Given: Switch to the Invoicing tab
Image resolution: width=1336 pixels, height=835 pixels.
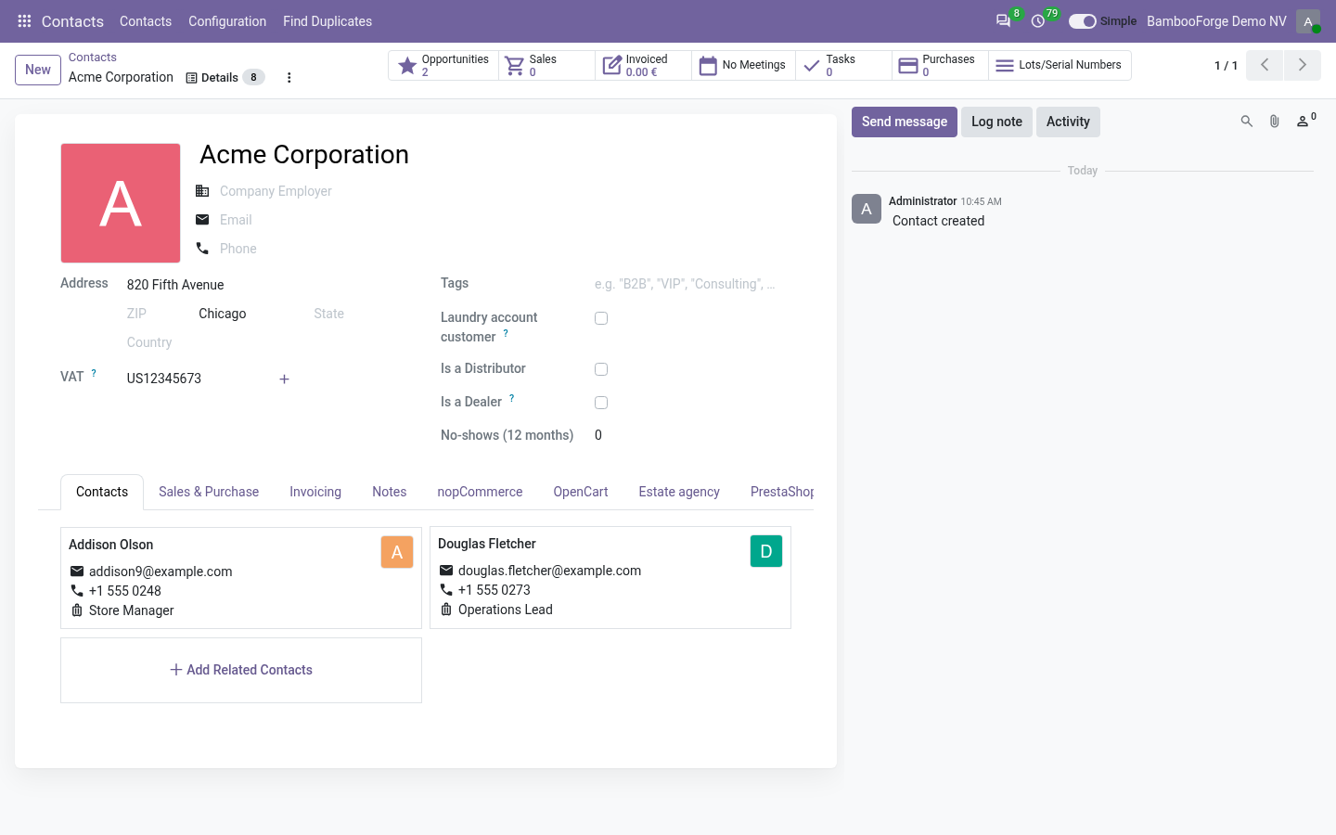Looking at the screenshot, I should 315,492.
